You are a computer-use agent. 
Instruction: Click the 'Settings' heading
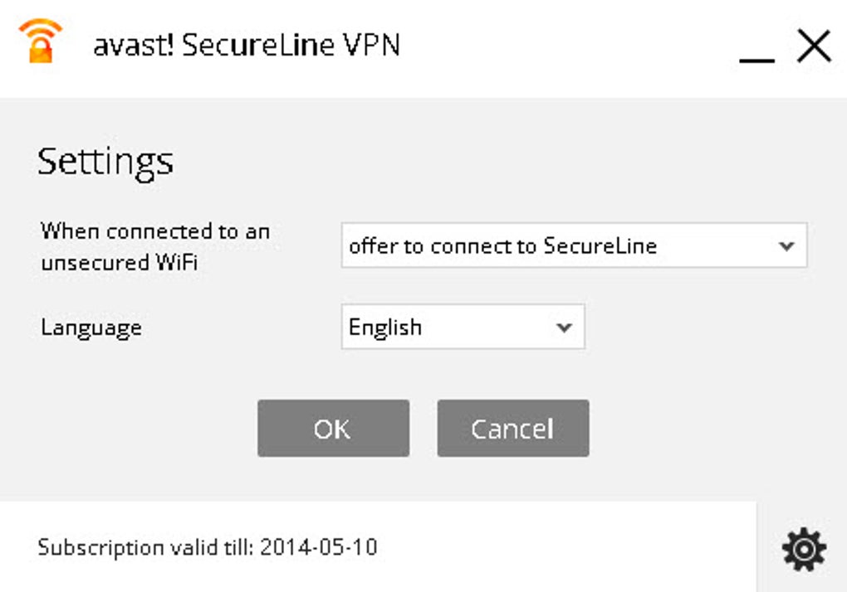tap(105, 161)
